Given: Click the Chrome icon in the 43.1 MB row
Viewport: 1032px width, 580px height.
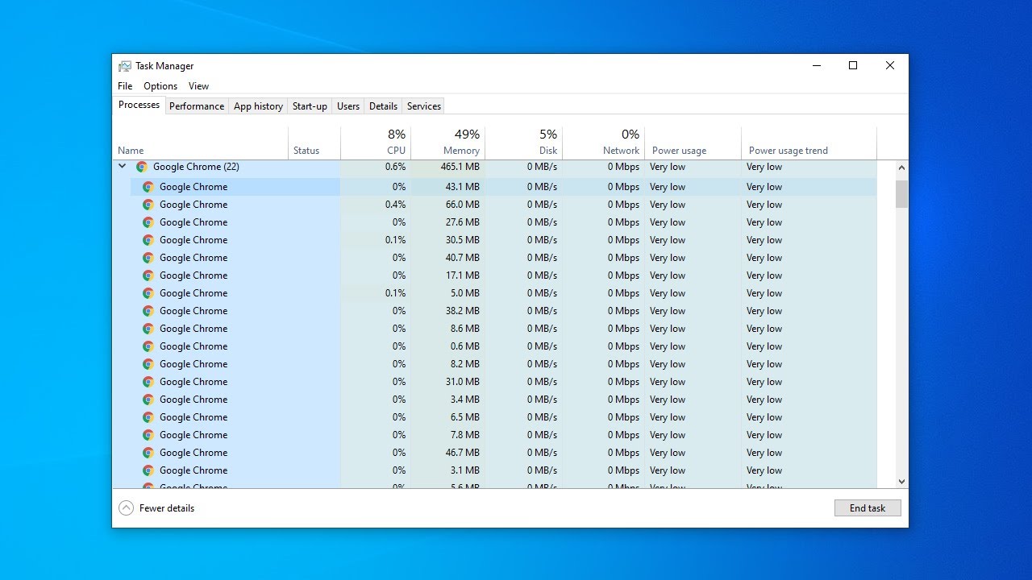Looking at the screenshot, I should (x=148, y=187).
